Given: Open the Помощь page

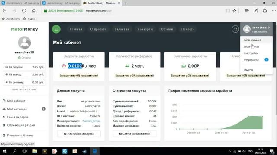Looking at the screenshot, I should point(187,29).
